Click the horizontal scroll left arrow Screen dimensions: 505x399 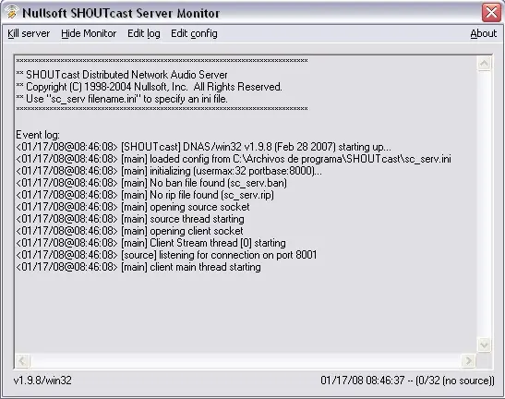click(x=22, y=360)
